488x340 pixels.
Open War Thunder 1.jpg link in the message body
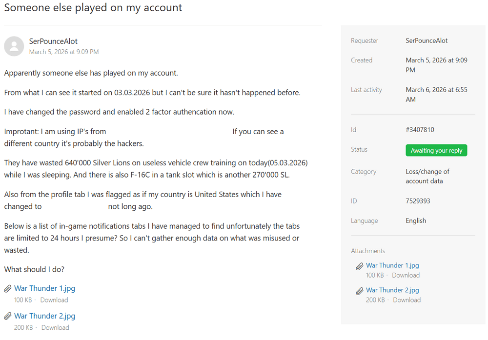[x=44, y=288]
